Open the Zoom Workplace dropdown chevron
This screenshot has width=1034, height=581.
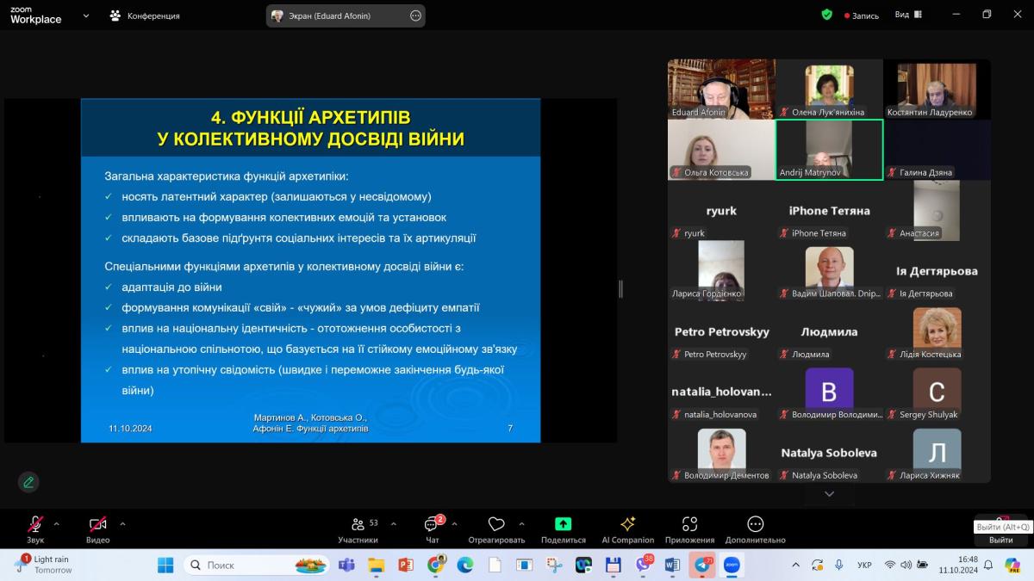(86, 15)
